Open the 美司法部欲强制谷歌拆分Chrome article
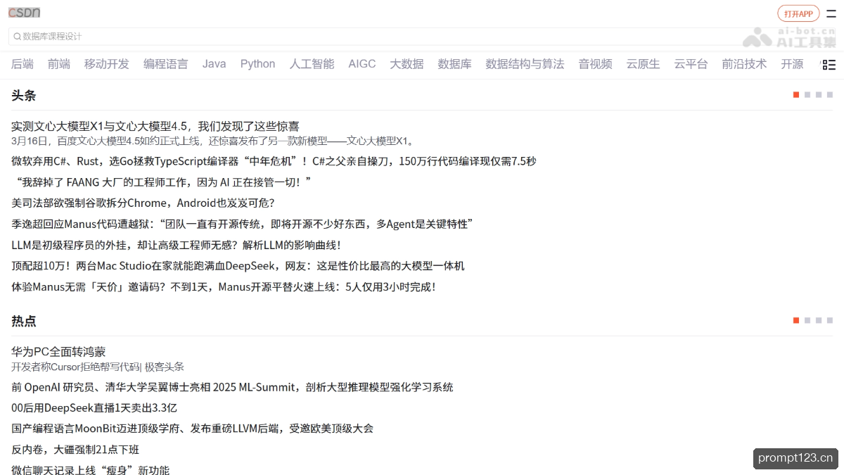The width and height of the screenshot is (844, 475). click(x=143, y=203)
